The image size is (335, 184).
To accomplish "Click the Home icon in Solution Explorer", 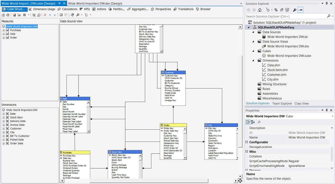I will coord(260,10).
